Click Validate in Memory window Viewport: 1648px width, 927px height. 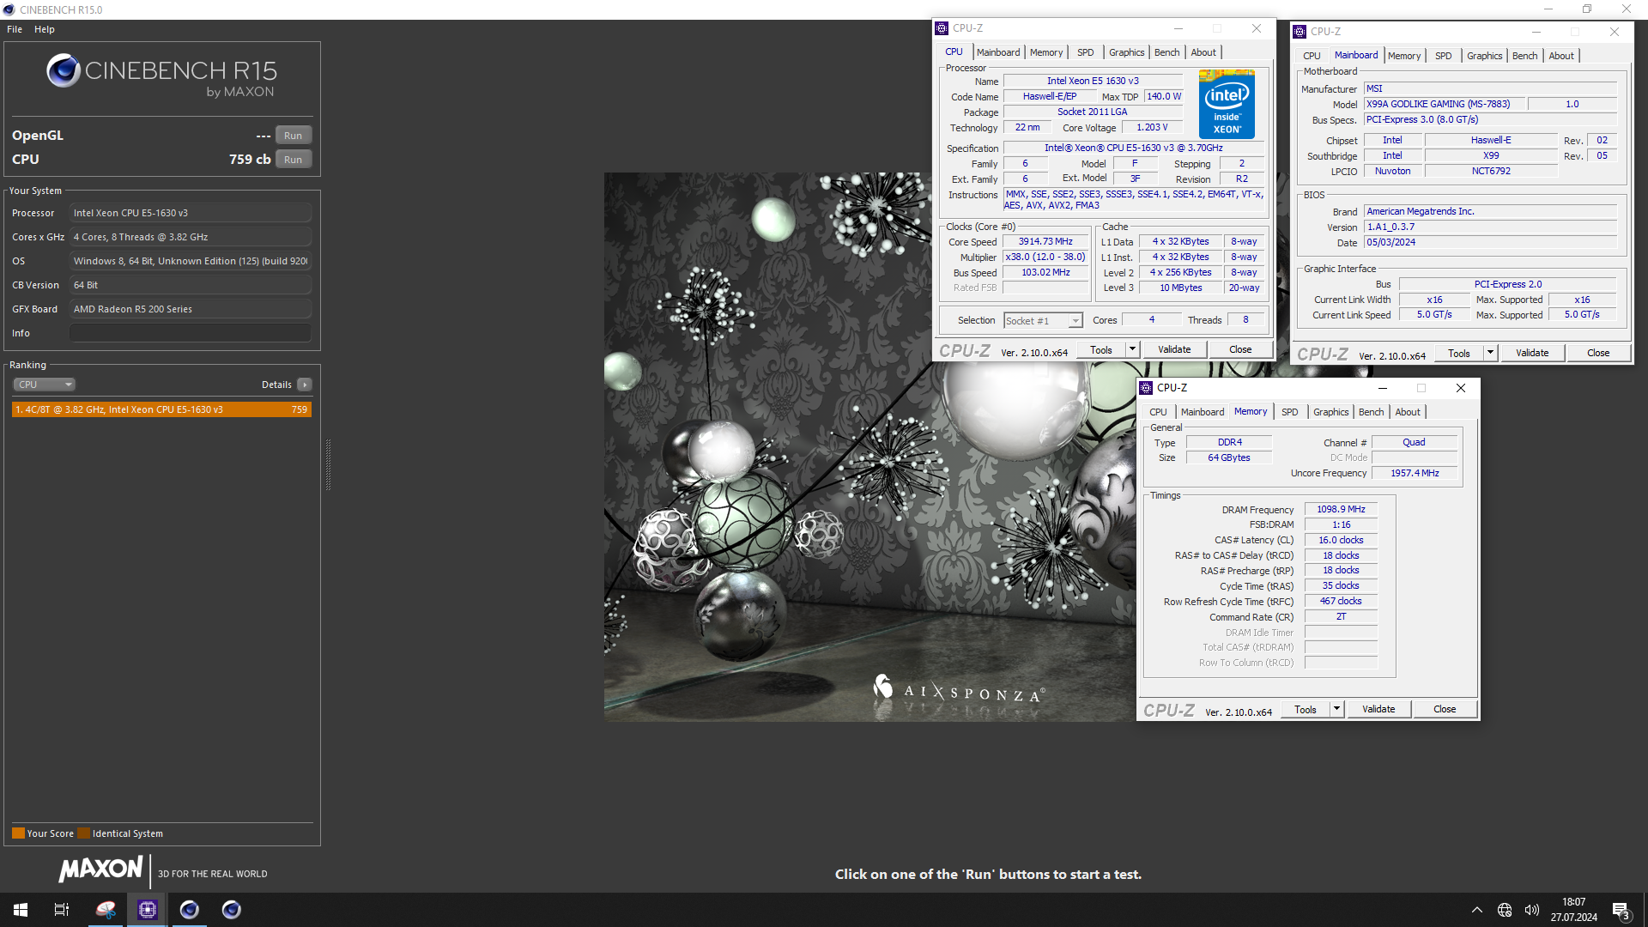pyautogui.click(x=1378, y=710)
